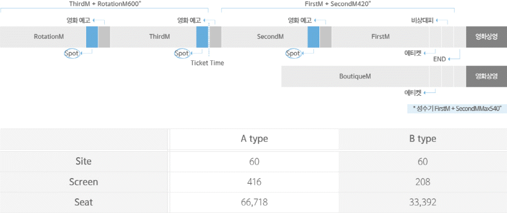Click the blue Spot block after RotationM

pyautogui.click(x=92, y=37)
